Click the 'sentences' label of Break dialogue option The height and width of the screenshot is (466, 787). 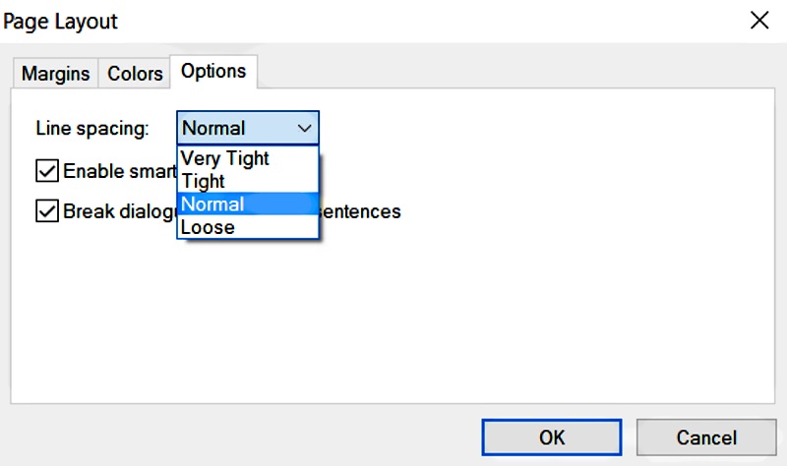tap(360, 211)
